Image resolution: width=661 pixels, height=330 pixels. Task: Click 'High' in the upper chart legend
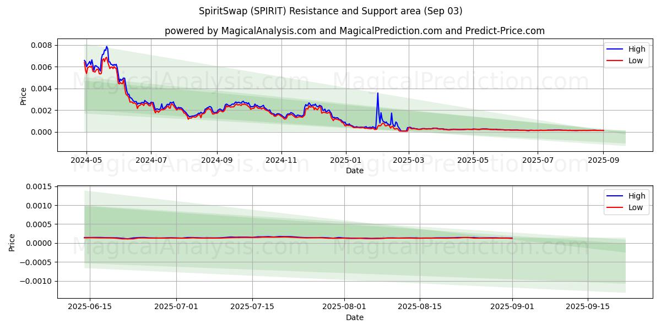coord(637,50)
